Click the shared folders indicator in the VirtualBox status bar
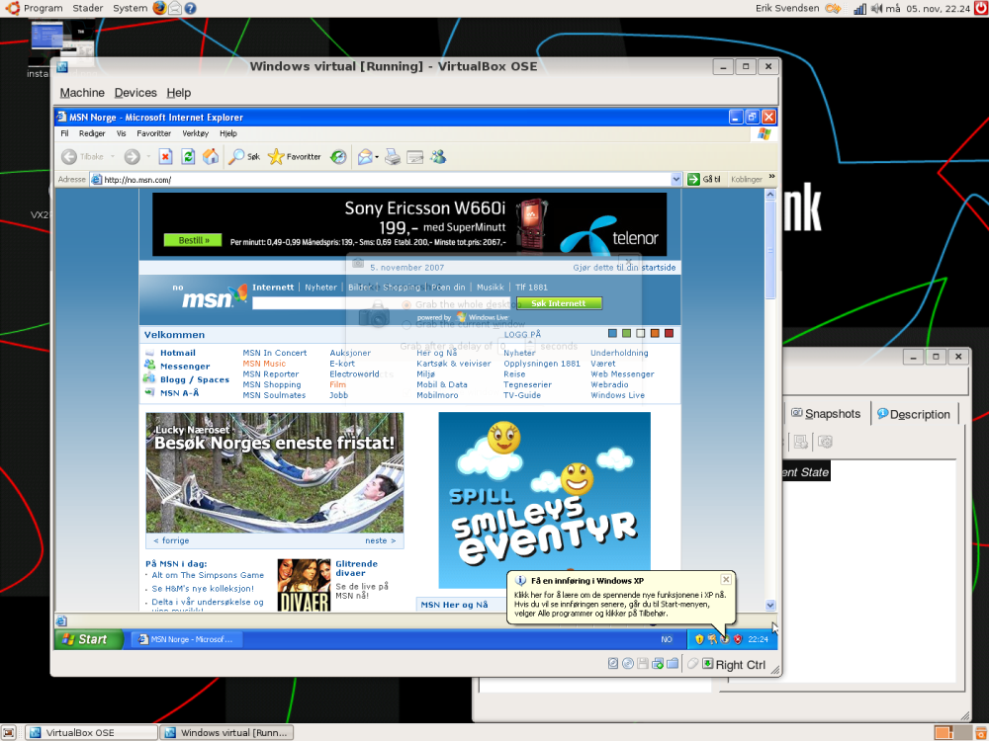 (673, 664)
